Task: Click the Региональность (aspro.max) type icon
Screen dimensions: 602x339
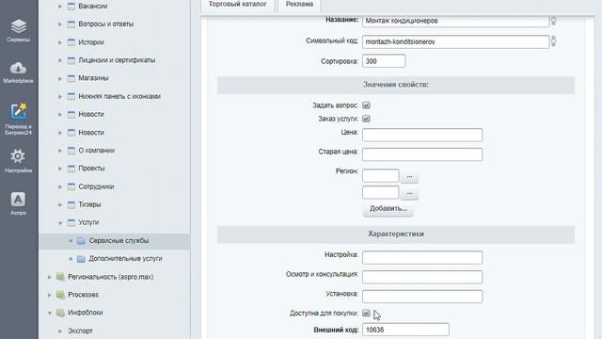Action: (x=60, y=277)
